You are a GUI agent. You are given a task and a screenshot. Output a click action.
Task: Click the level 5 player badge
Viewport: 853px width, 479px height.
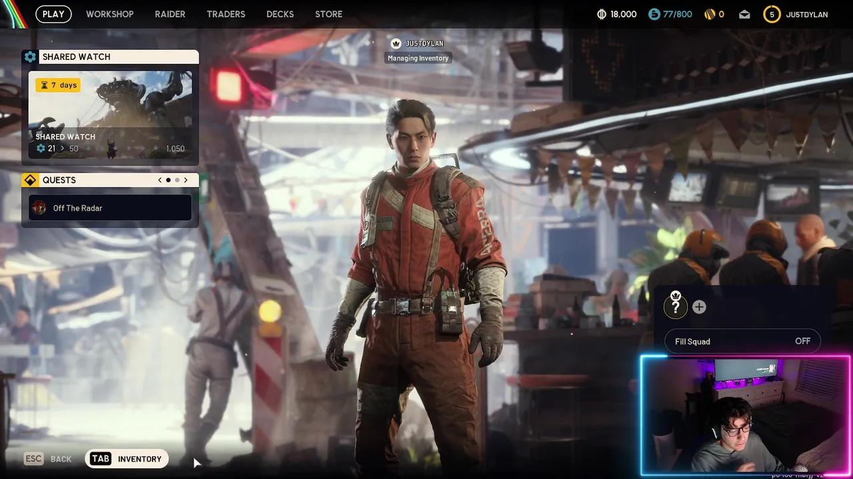click(x=772, y=14)
